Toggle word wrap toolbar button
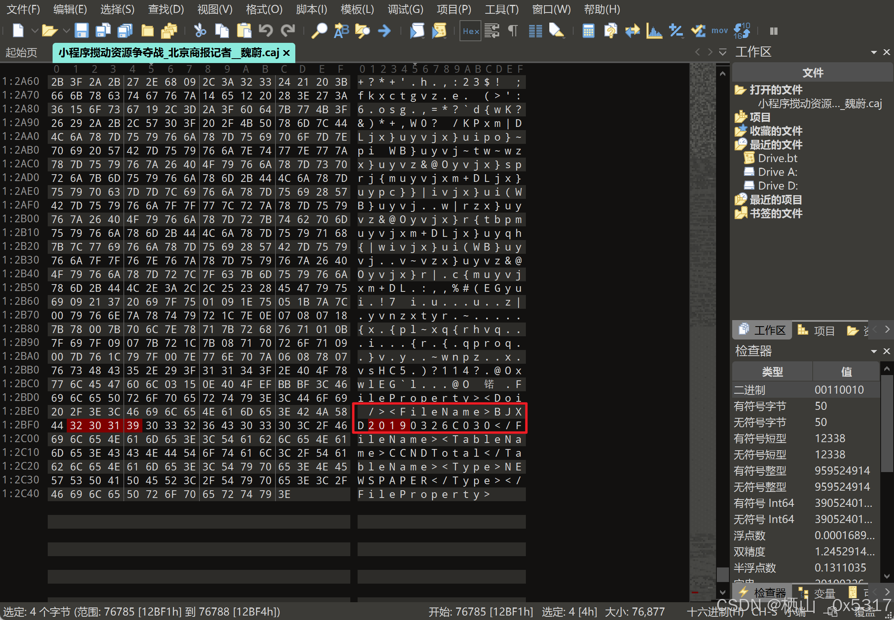Image resolution: width=894 pixels, height=620 pixels. [x=491, y=31]
